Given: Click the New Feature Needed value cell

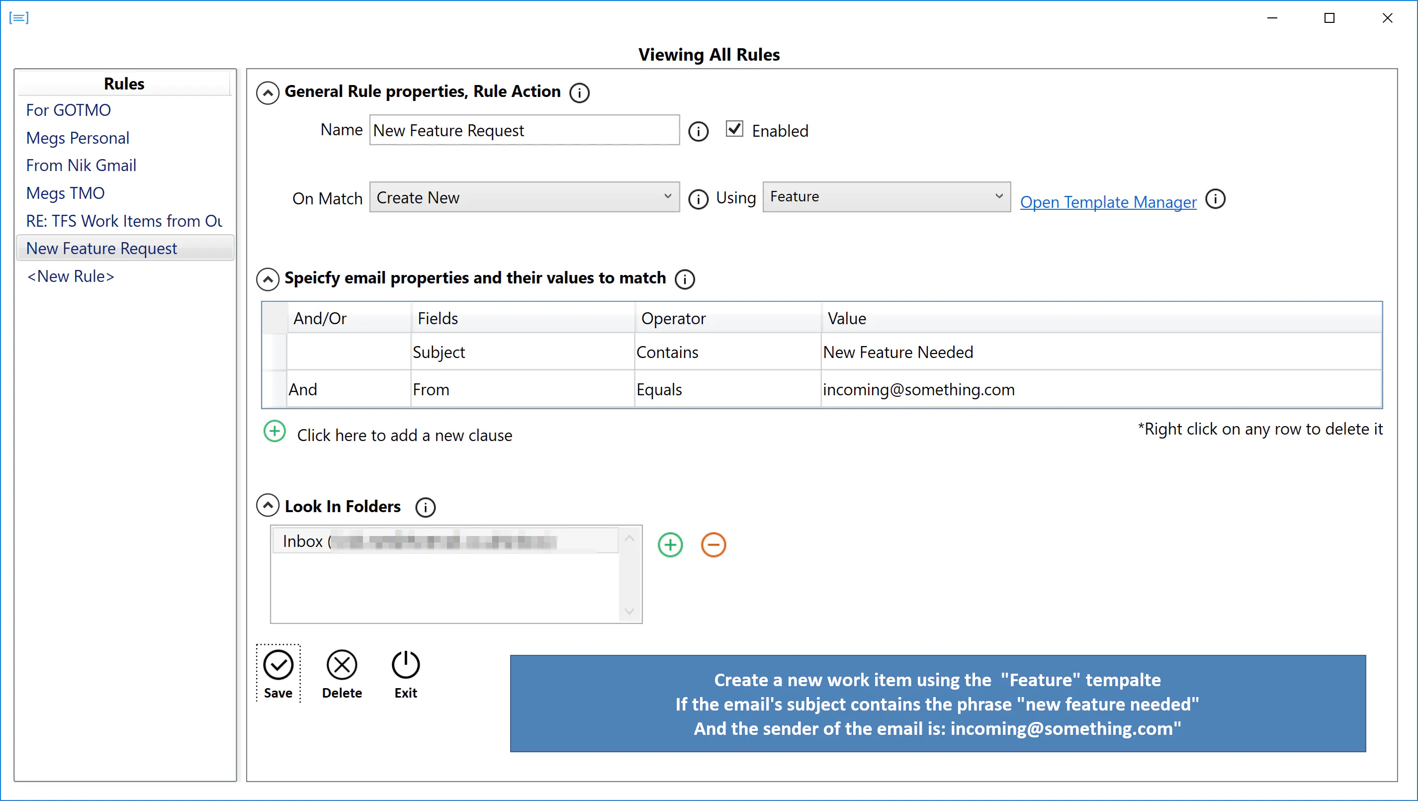Looking at the screenshot, I should [x=1101, y=352].
